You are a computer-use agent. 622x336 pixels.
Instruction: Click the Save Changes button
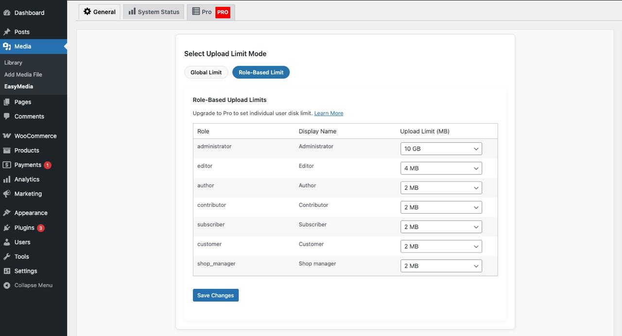[215, 295]
